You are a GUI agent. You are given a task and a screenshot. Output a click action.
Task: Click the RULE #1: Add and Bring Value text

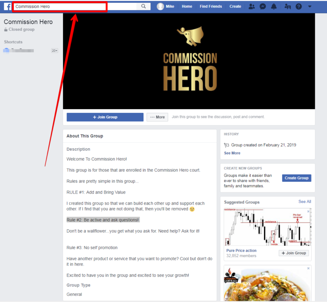[96, 192]
